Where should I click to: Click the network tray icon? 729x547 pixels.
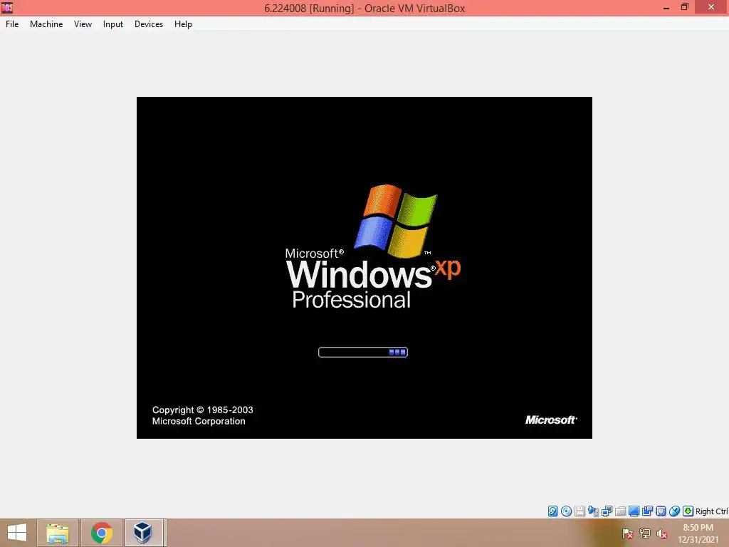click(645, 533)
